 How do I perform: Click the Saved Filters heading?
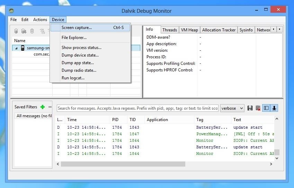26,107
